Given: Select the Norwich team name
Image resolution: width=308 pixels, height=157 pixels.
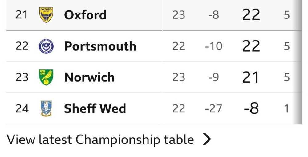Looking at the screenshot, I should [x=89, y=77].
